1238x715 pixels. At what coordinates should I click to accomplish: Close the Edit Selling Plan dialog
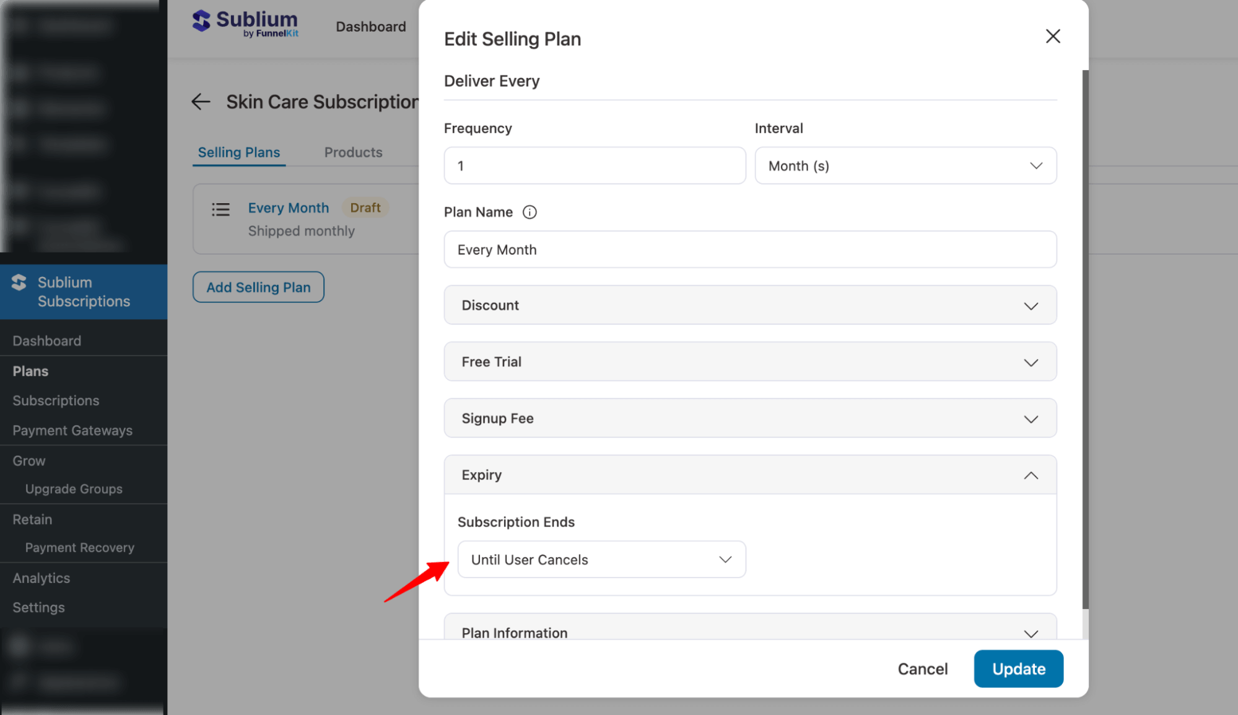pyautogui.click(x=1053, y=36)
